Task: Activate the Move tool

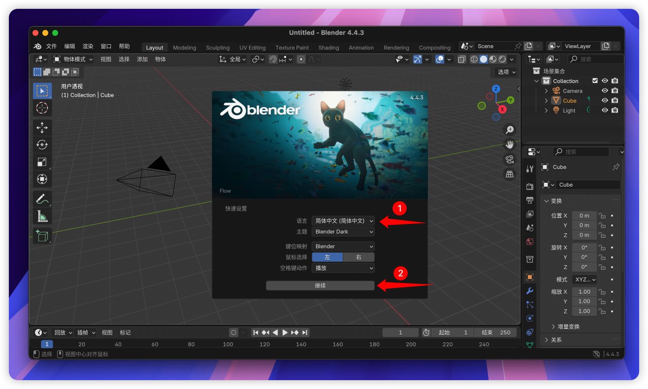Action: click(x=42, y=128)
